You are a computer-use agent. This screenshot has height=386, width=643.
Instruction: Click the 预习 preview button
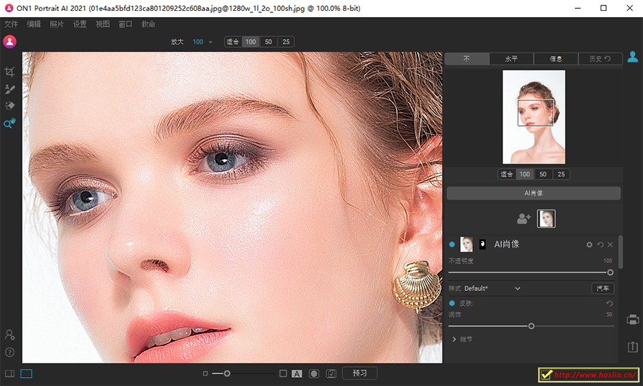(x=360, y=374)
